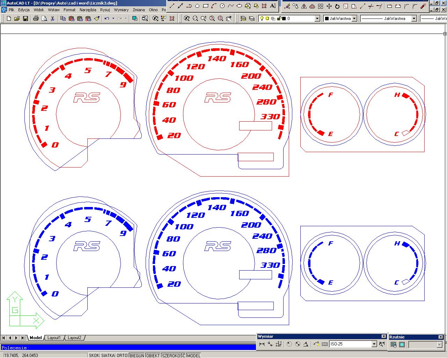Open the viewport scale dropdown in Rzutnie toolbar
The height and width of the screenshot is (358, 447).
(x=439, y=345)
